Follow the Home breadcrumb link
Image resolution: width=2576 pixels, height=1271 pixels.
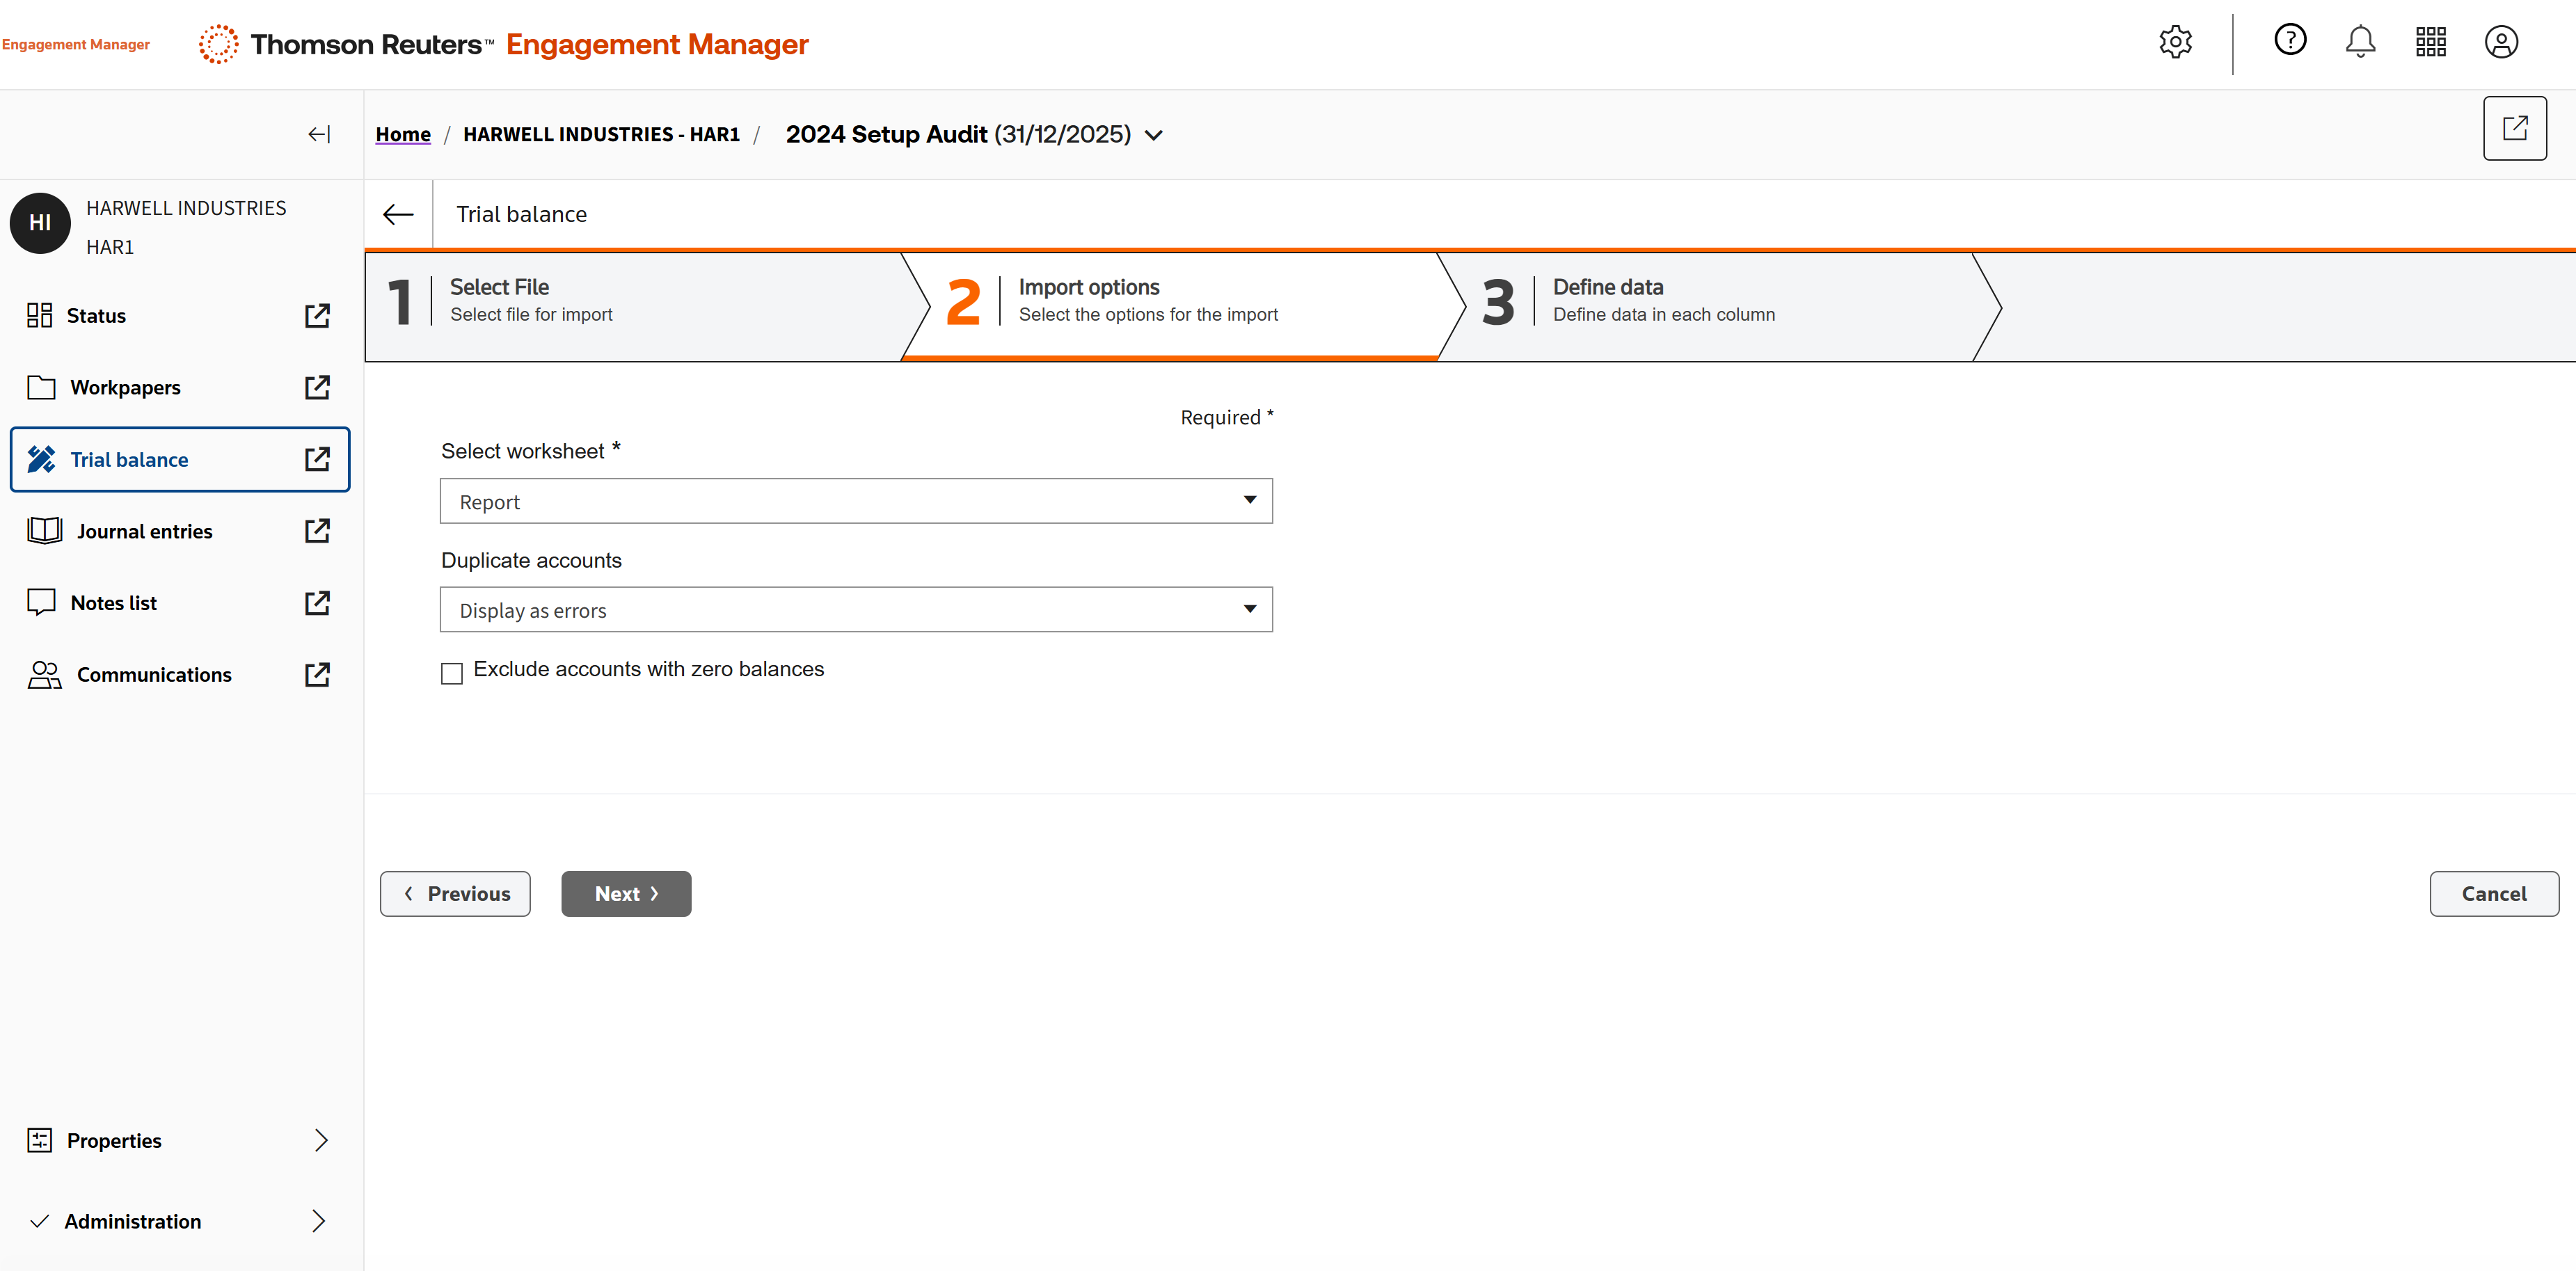click(x=403, y=134)
